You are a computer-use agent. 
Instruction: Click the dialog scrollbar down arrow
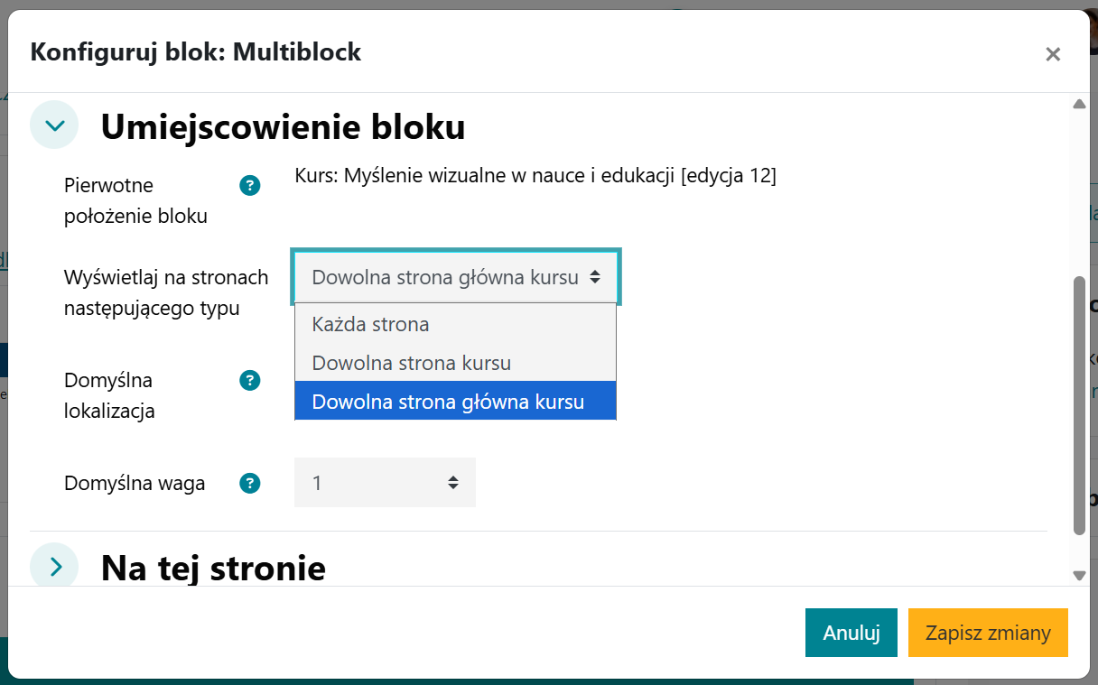coord(1078,574)
